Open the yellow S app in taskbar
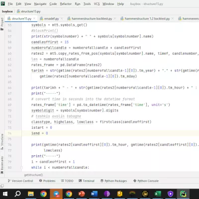 click(x=120, y=194)
